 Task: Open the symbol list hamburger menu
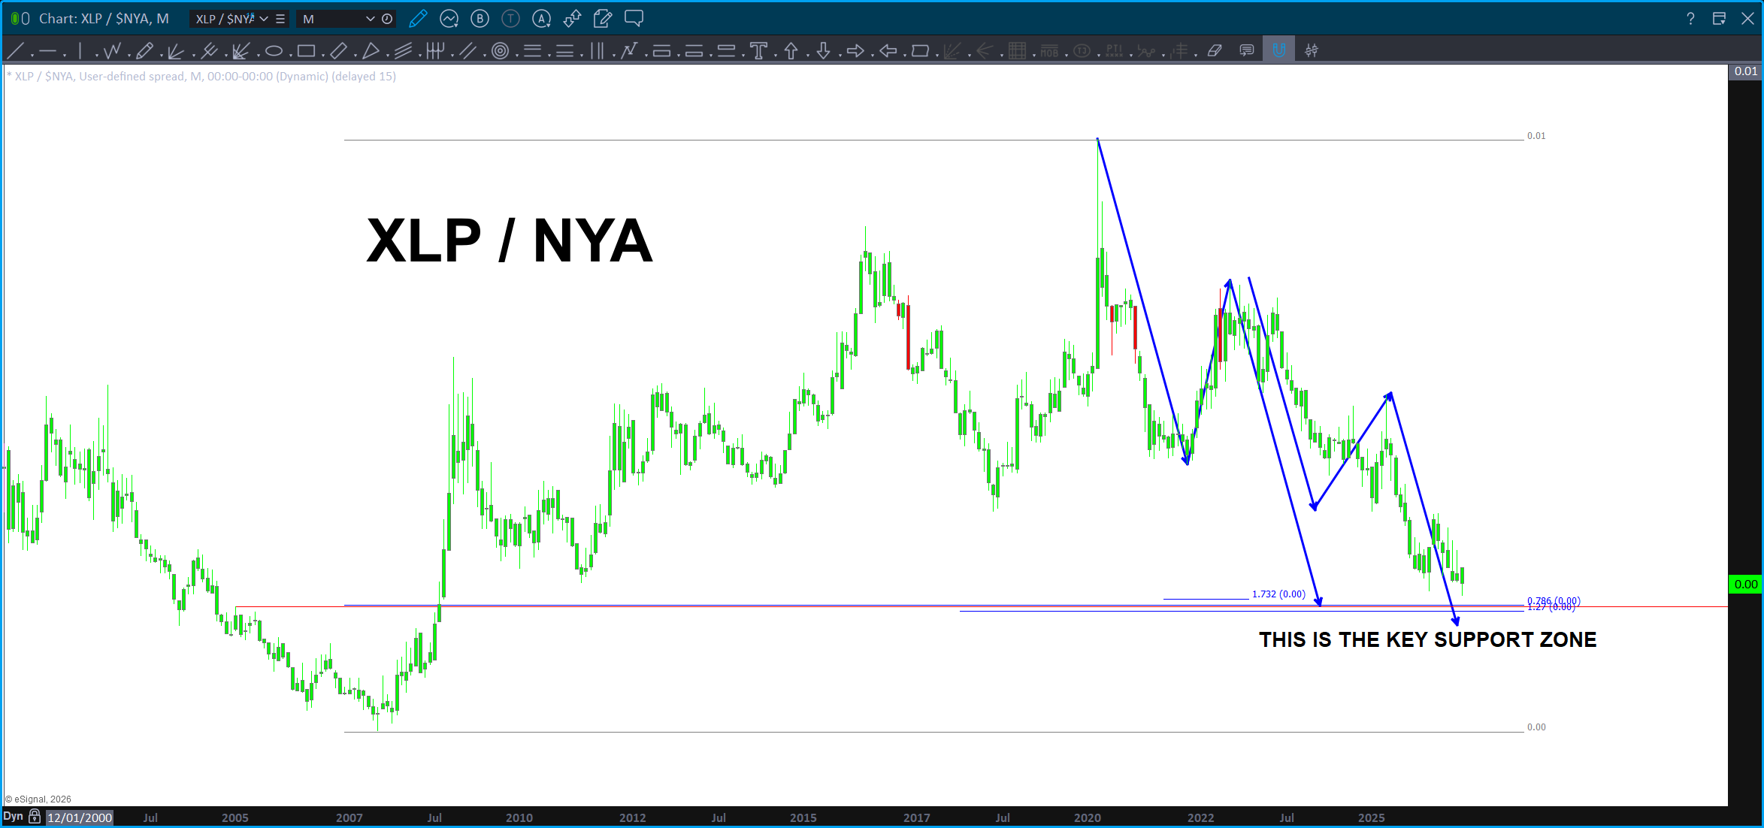(x=280, y=19)
